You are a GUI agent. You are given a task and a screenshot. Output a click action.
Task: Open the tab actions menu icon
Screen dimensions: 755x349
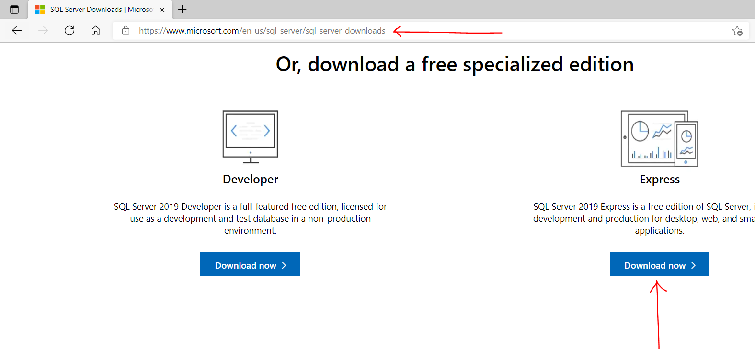(x=14, y=10)
